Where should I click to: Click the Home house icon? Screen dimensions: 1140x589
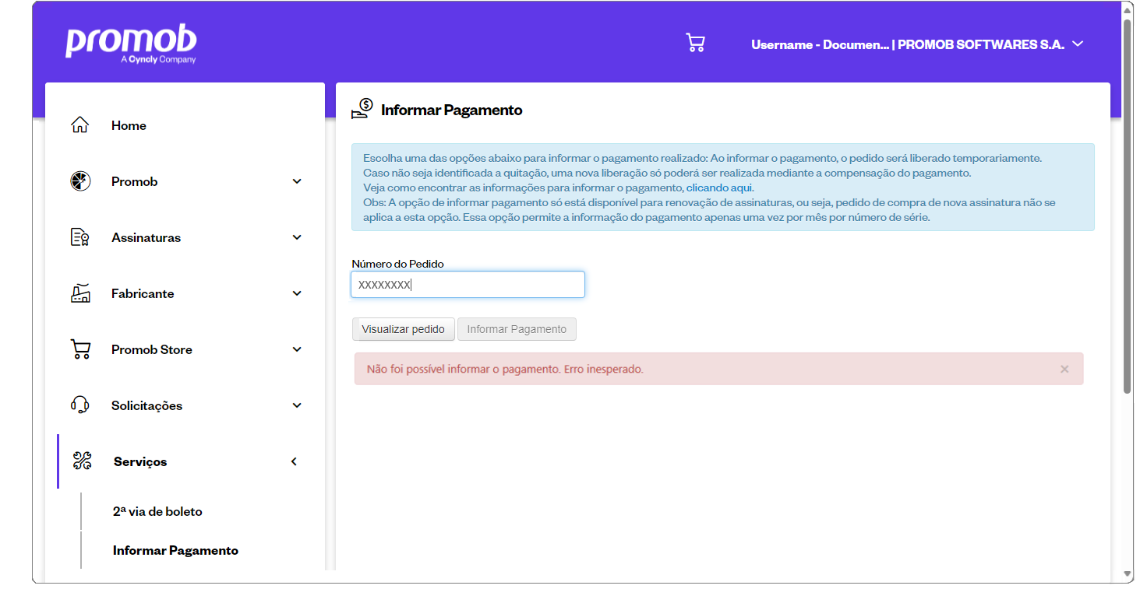click(80, 125)
